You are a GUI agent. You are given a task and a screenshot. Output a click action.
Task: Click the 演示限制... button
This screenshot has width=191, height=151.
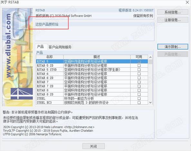point(173,47)
